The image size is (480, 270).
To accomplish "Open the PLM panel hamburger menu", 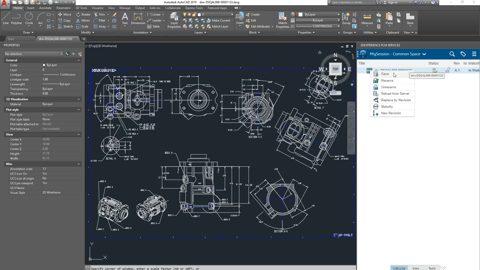I will point(474,54).
